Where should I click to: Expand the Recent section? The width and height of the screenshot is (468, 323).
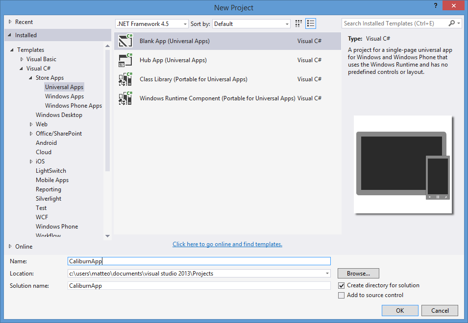(10, 22)
